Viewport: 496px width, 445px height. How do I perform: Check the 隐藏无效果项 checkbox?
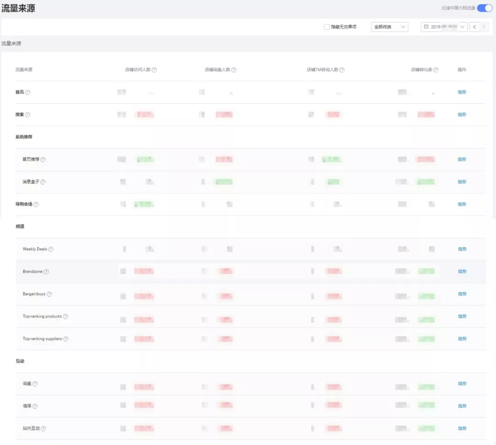pos(327,27)
